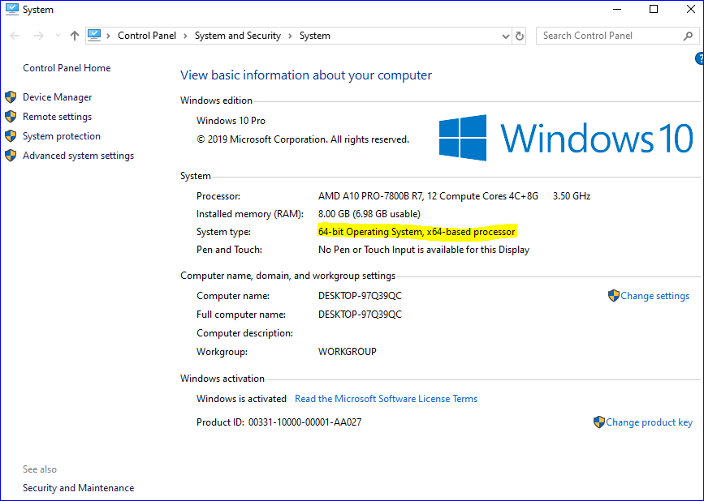Select the 8.00 GB installed memory value
The height and width of the screenshot is (501, 704).
(369, 214)
